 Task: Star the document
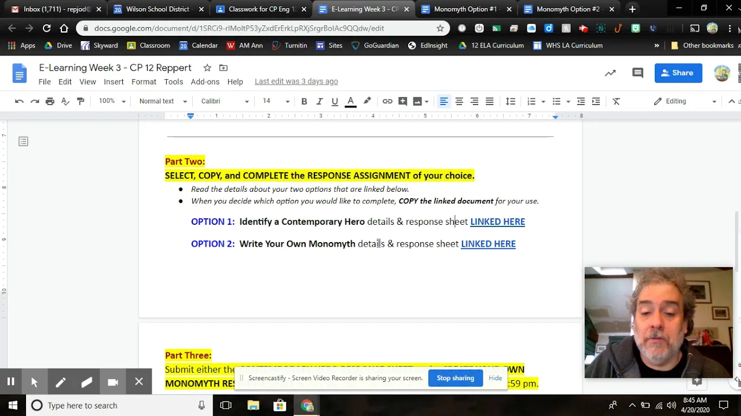coord(207,68)
